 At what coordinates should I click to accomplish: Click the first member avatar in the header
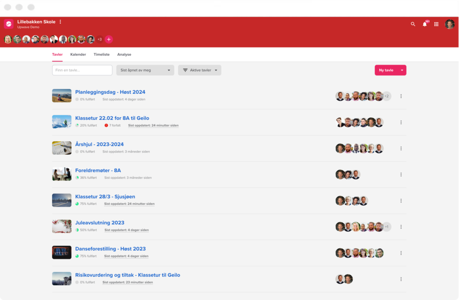[x=8, y=39]
